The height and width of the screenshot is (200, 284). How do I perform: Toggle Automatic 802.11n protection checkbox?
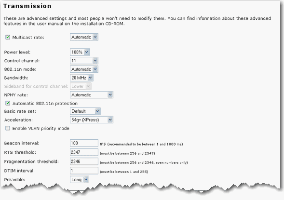click(x=8, y=103)
